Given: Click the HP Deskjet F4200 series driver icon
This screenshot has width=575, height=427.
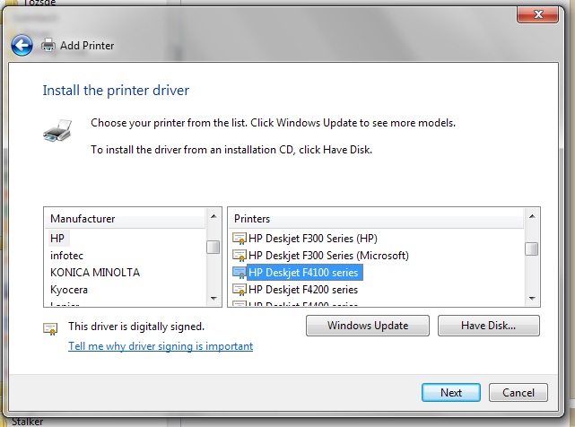Looking at the screenshot, I should coord(240,290).
